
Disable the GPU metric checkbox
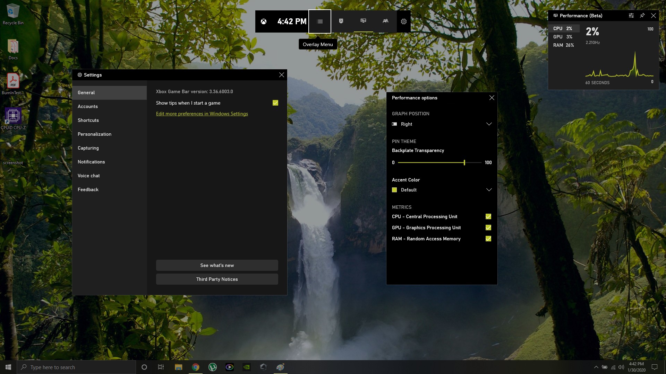pyautogui.click(x=488, y=228)
